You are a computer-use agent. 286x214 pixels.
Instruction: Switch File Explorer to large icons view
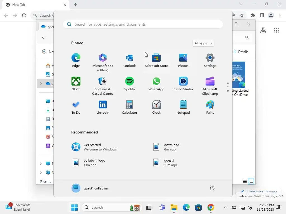pyautogui.click(x=251, y=181)
